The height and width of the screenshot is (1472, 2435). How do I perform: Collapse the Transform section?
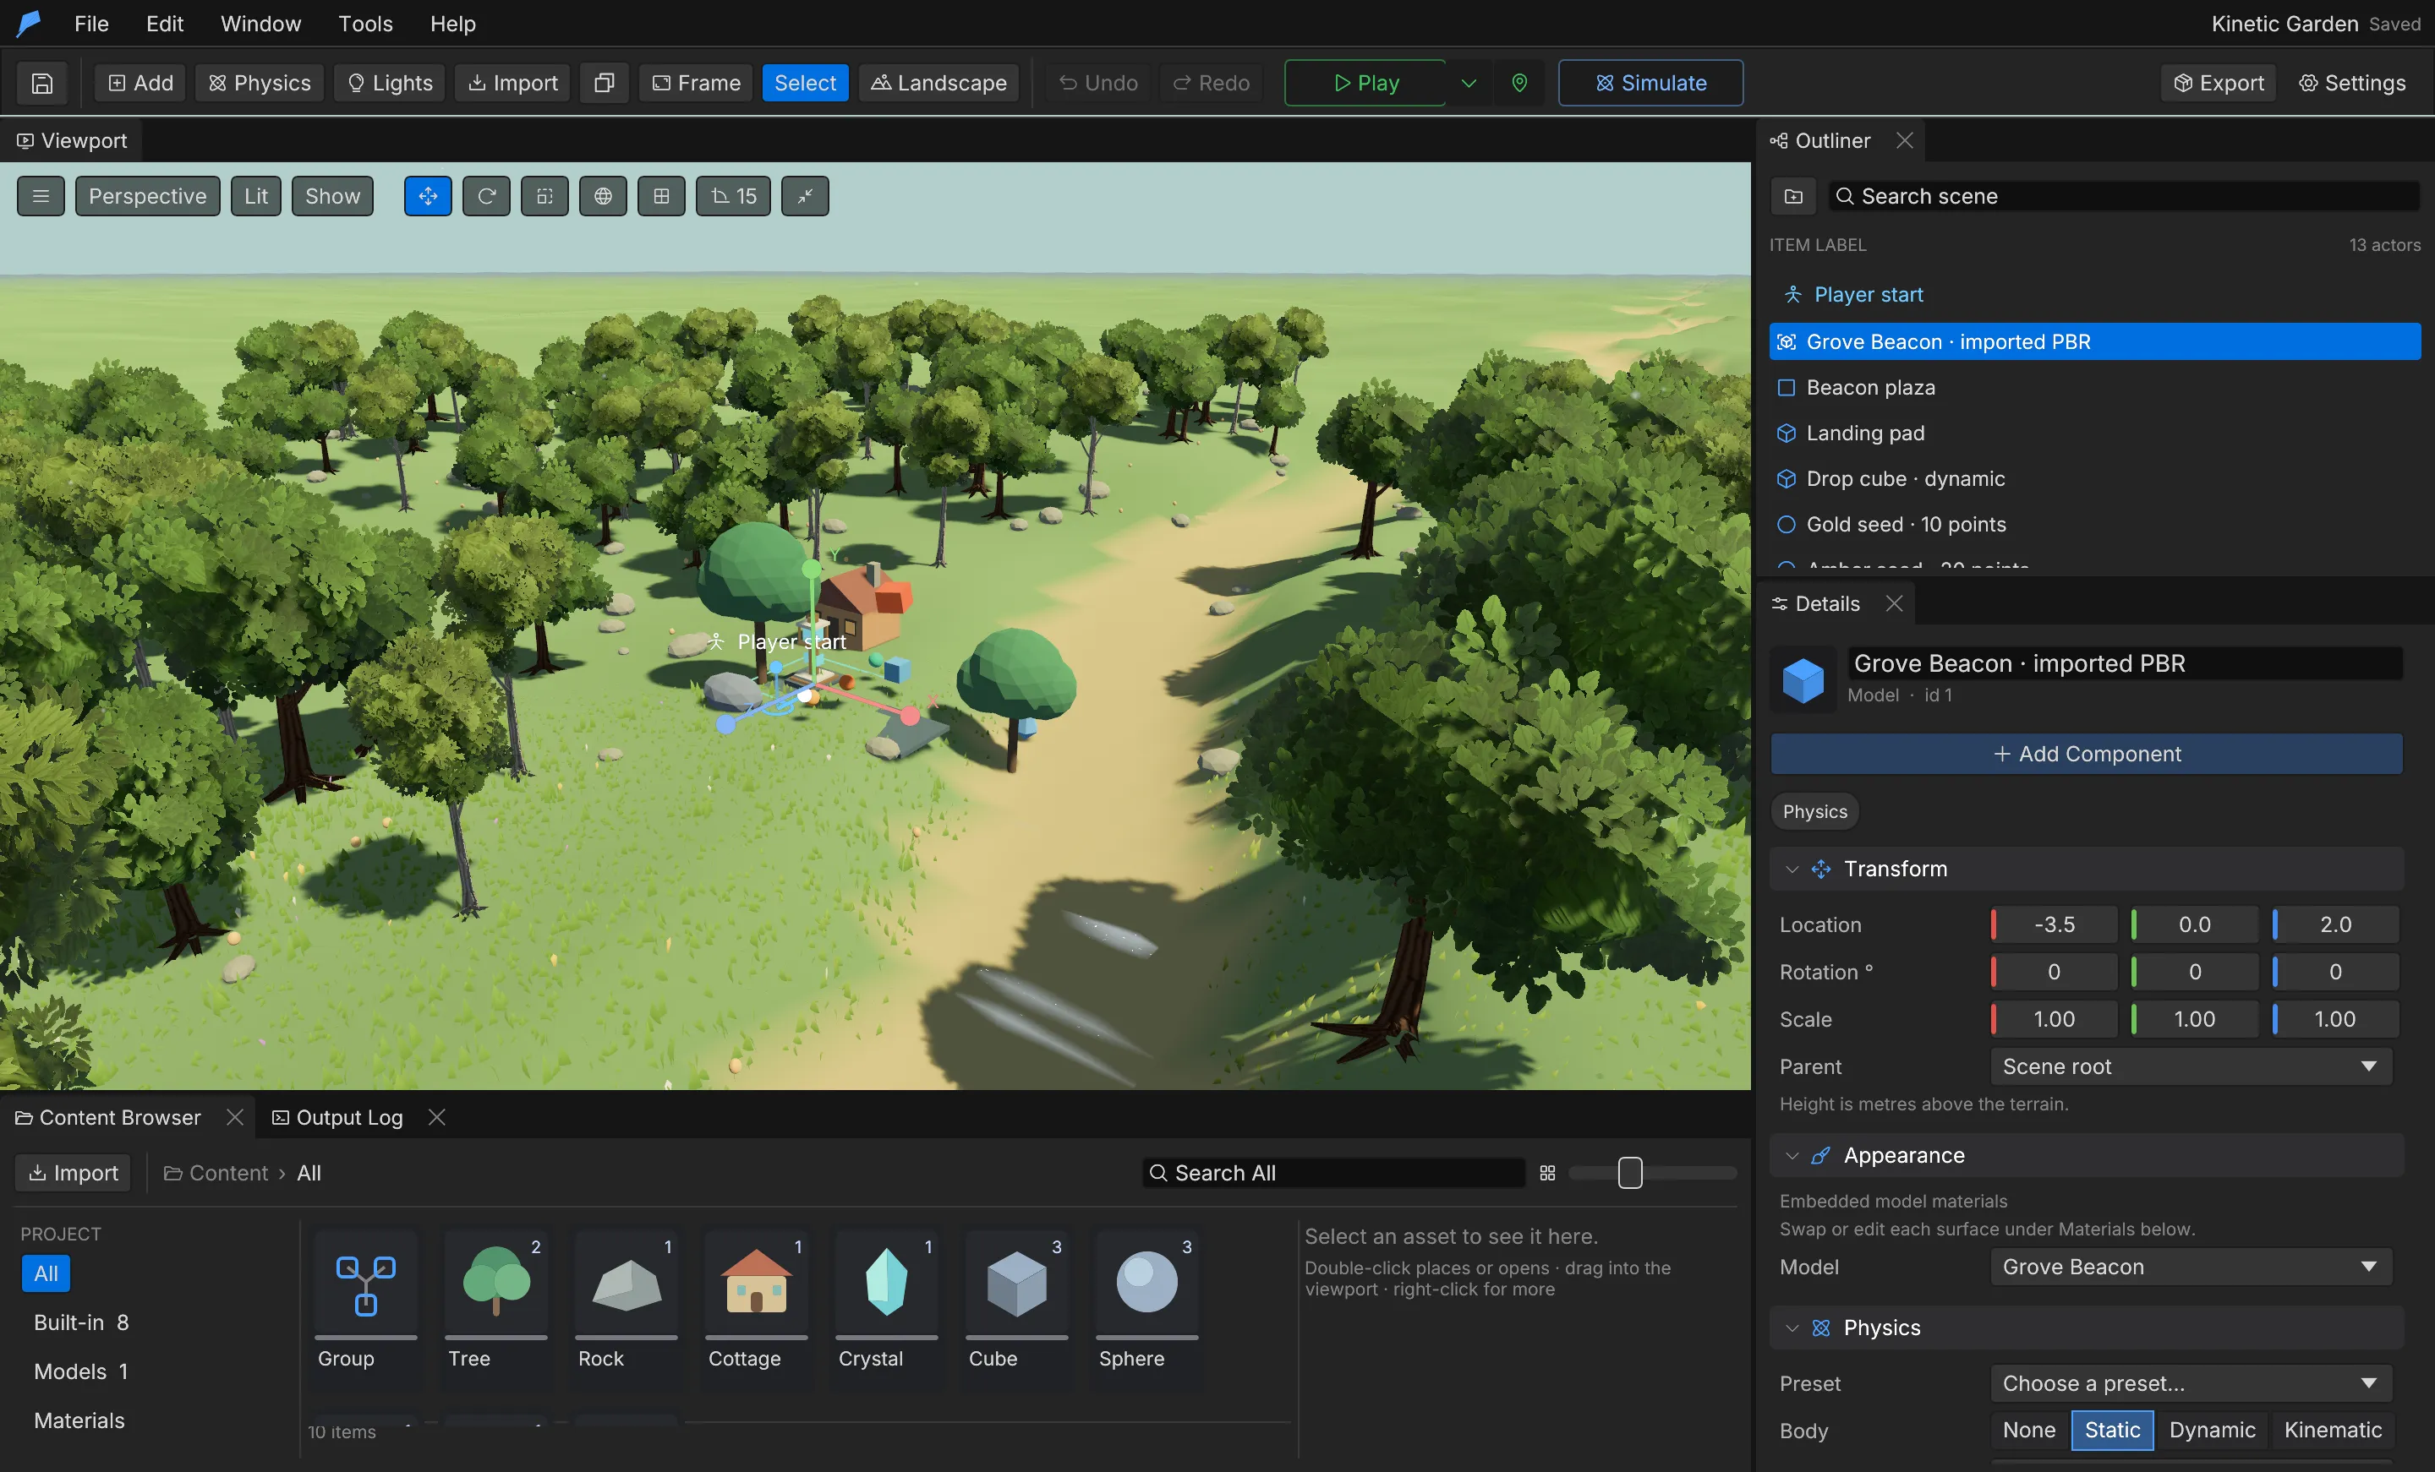[x=1792, y=869]
